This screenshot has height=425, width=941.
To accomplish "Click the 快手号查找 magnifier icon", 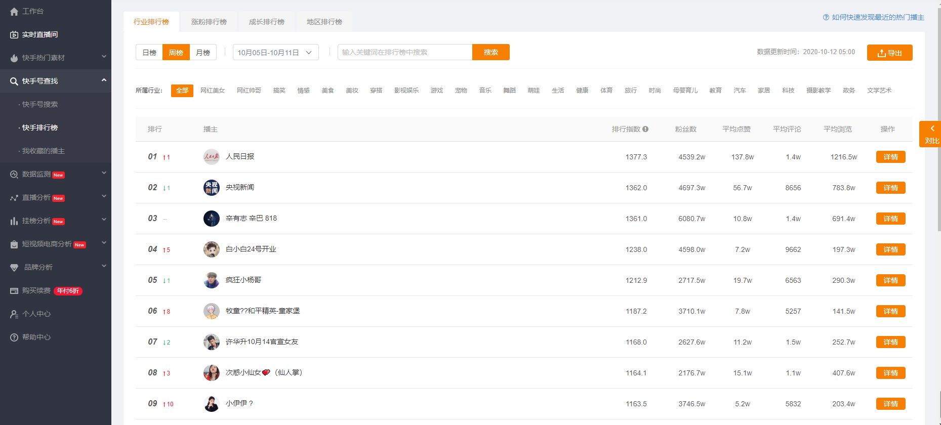I will 14,81.
